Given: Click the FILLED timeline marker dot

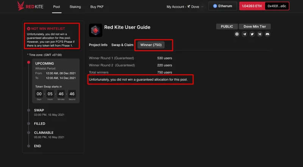Looking at the screenshot, I should (x=29, y=124).
